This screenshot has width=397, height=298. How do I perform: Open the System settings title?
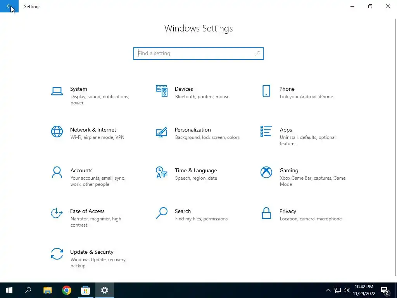[x=78, y=89]
